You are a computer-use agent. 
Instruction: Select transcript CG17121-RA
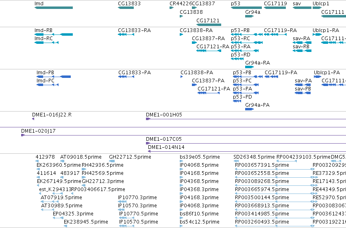click(209, 51)
